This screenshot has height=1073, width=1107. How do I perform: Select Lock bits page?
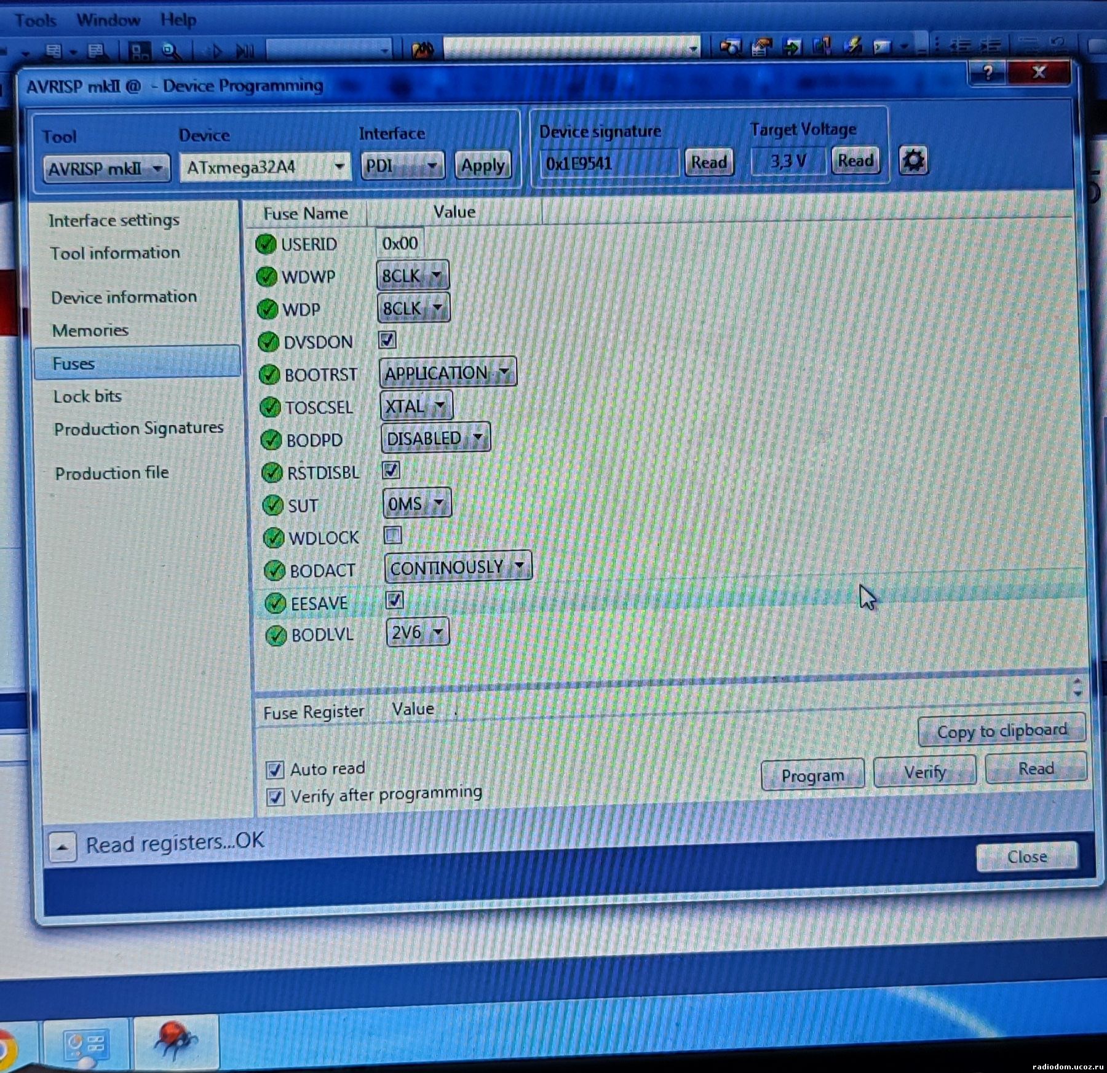[x=87, y=397]
